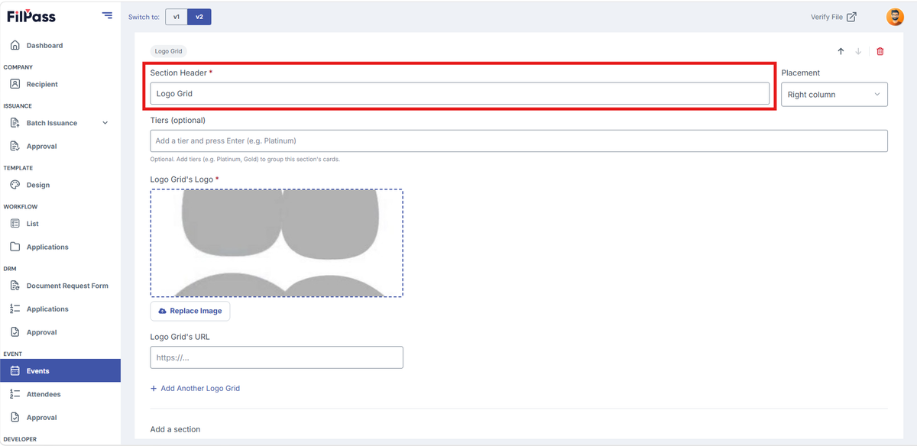Click the Events calendar icon
917x446 pixels.
coord(15,371)
